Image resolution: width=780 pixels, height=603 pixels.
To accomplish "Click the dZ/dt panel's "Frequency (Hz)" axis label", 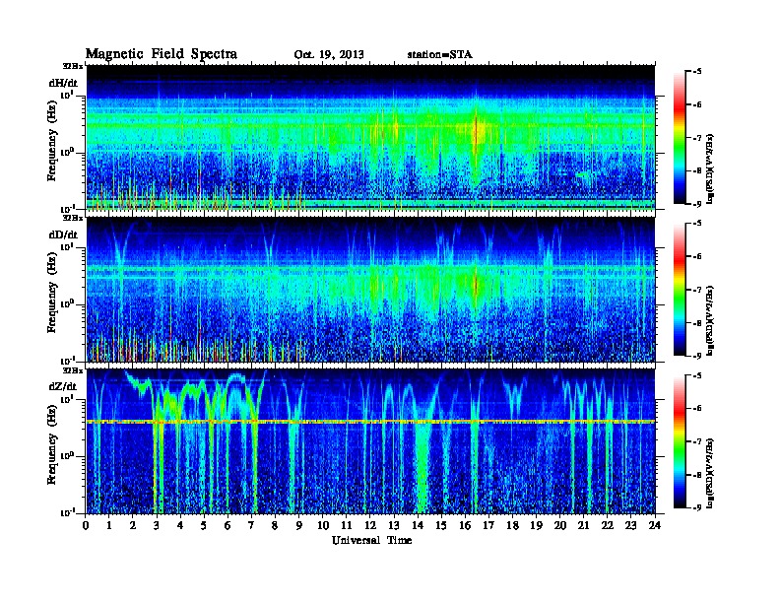I will tap(52, 445).
